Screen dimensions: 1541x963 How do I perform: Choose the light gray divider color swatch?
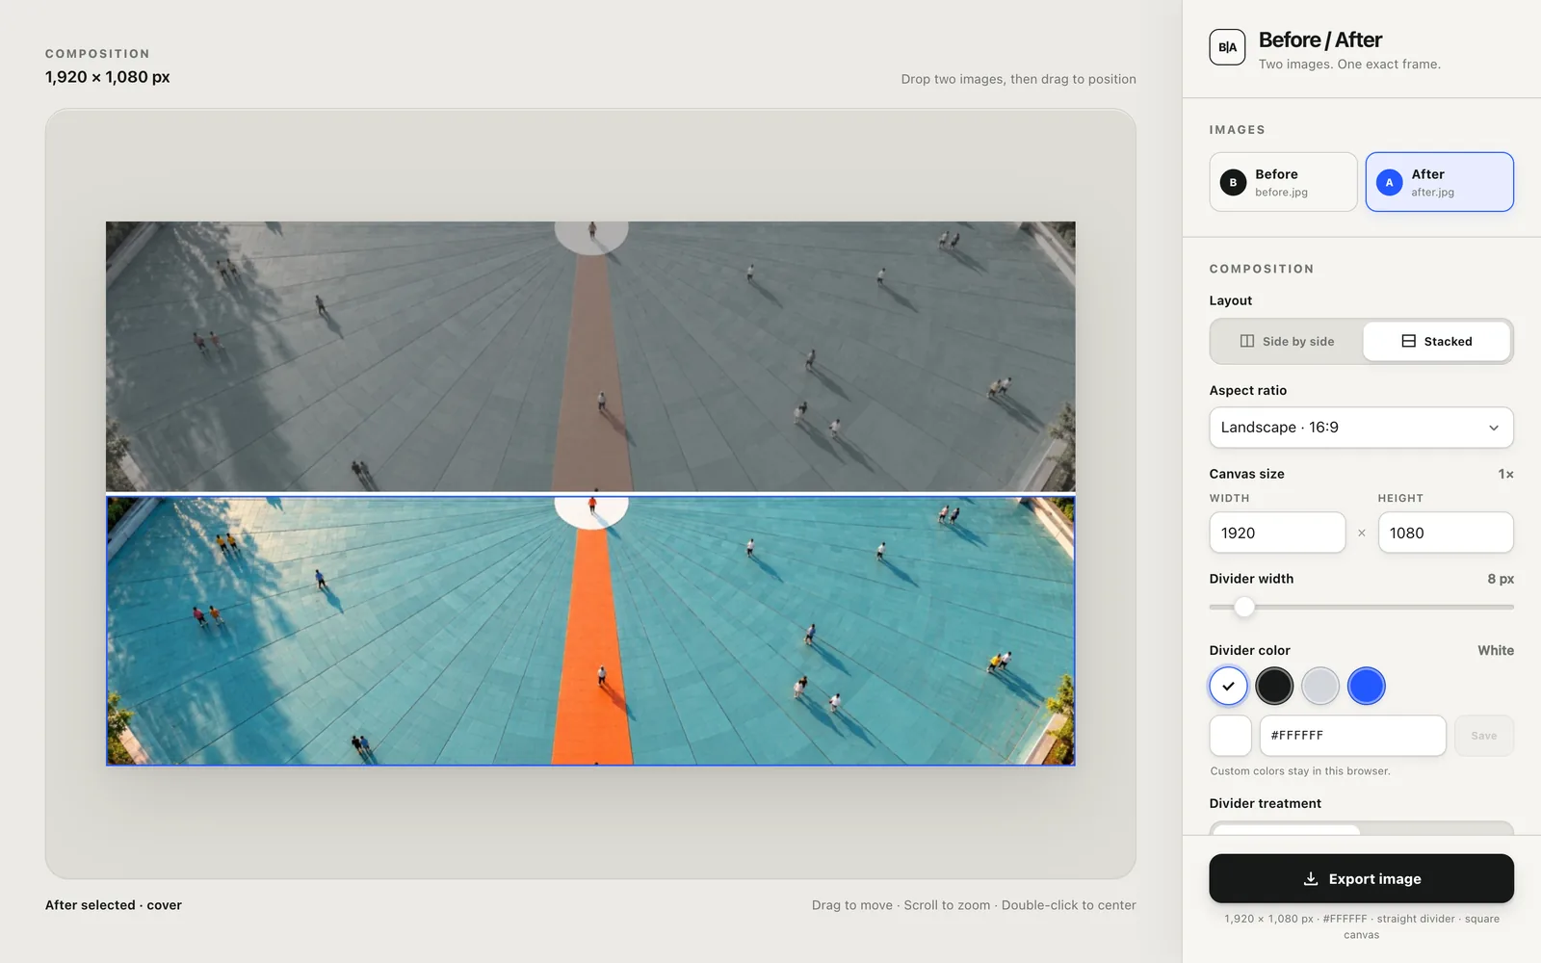coord(1320,686)
